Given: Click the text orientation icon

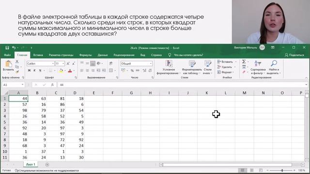Looking at the screenshot, I should [99, 63].
